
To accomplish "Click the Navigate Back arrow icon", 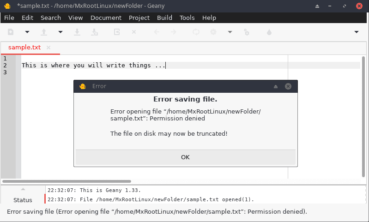I will pos(157,32).
